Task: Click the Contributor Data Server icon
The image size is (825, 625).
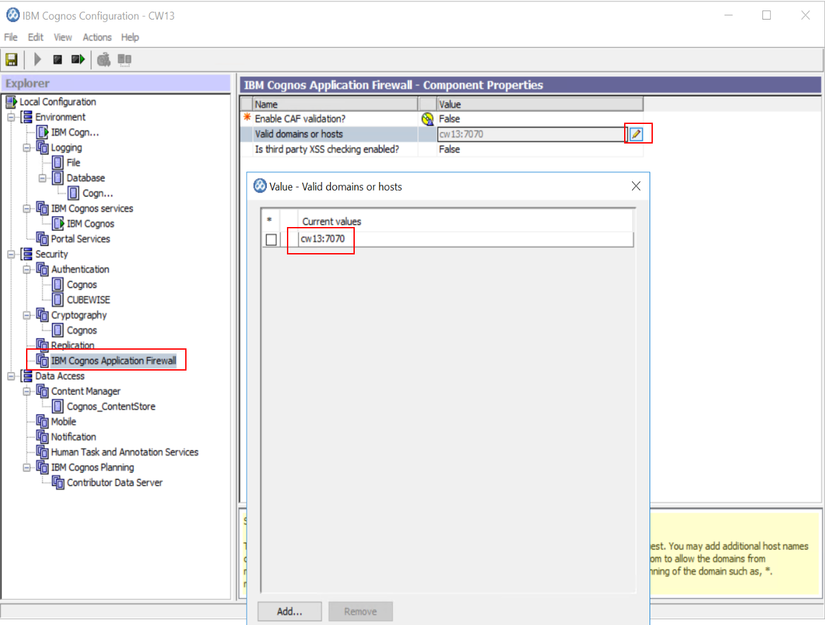Action: click(x=58, y=483)
